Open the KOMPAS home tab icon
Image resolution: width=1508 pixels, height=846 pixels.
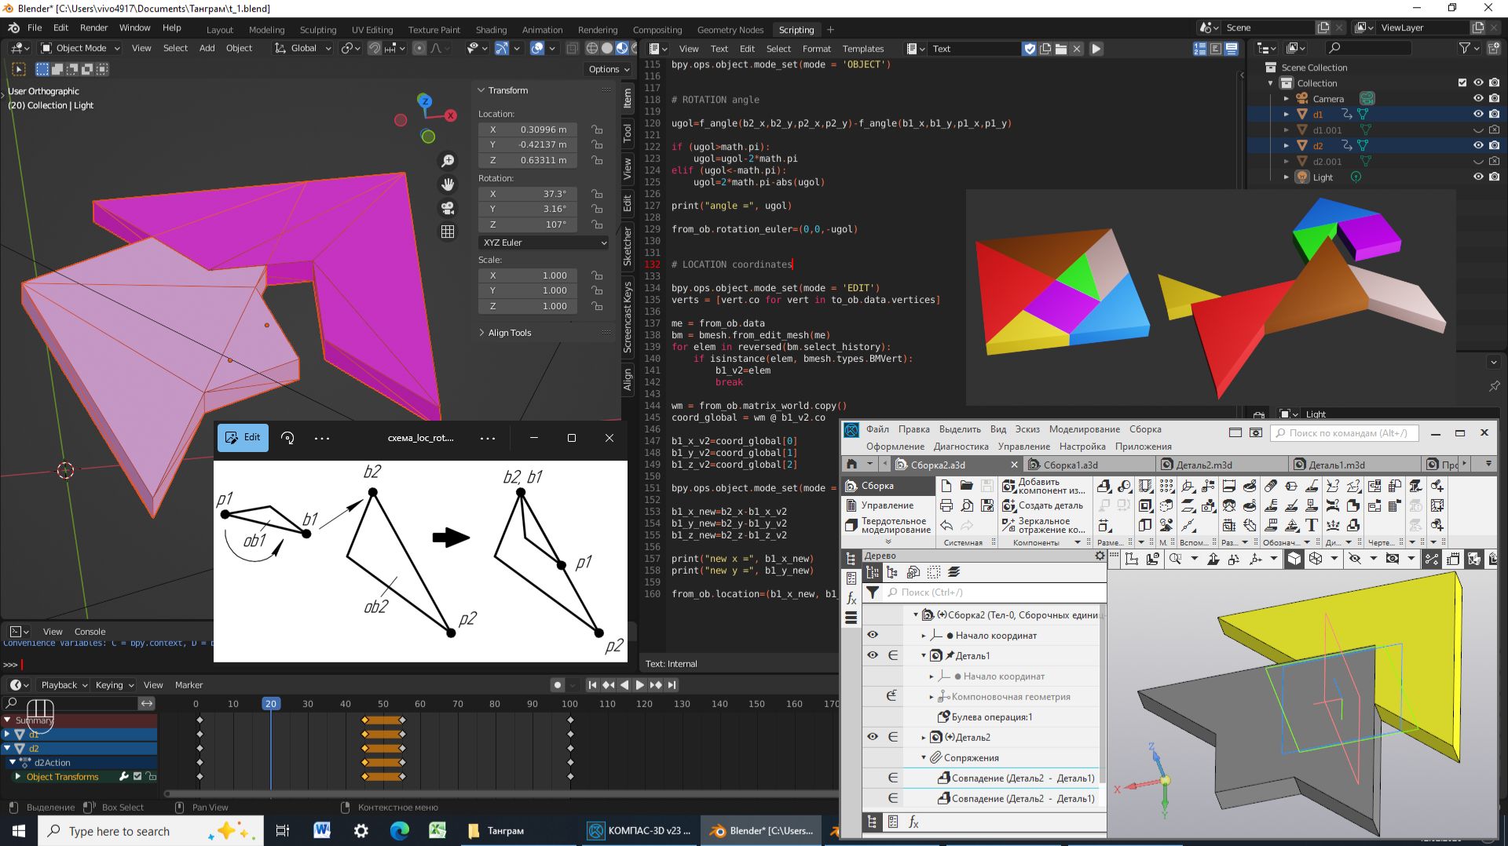851,465
